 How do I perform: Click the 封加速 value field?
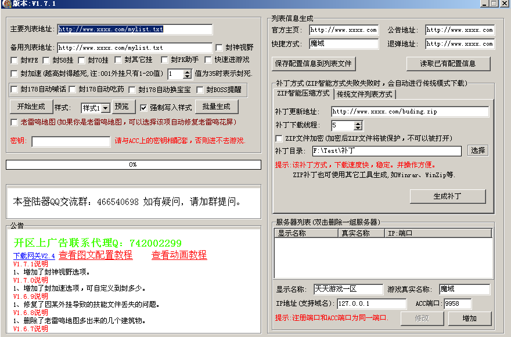(175, 74)
